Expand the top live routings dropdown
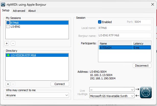Screen dimensions: 157x106 [x=112, y=90]
